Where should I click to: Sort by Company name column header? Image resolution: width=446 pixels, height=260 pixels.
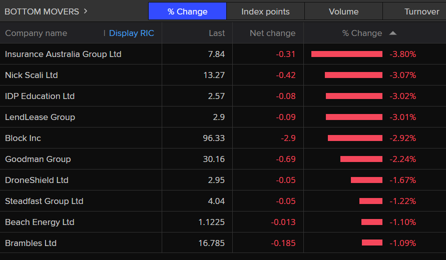pos(36,33)
